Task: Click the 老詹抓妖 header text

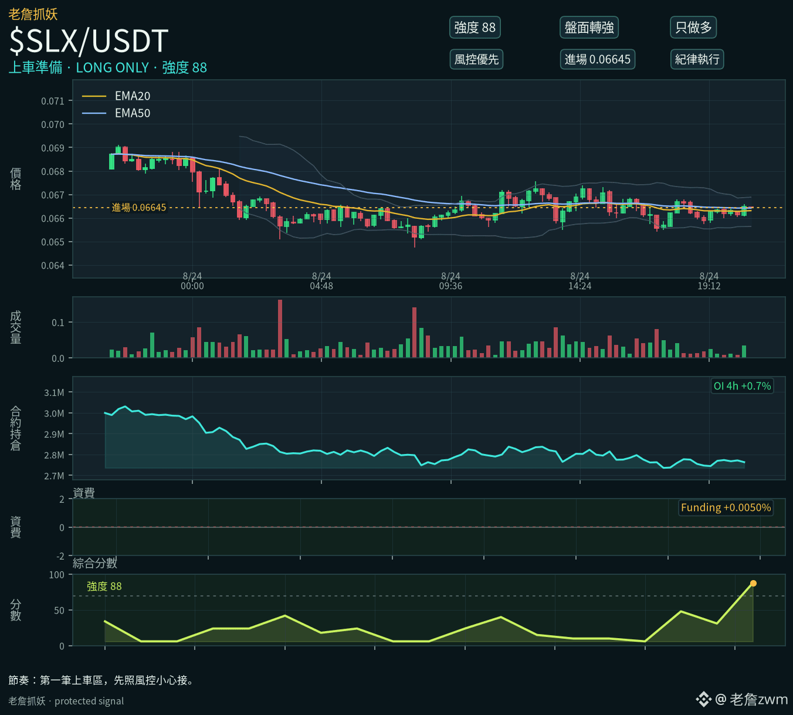Action: [33, 14]
